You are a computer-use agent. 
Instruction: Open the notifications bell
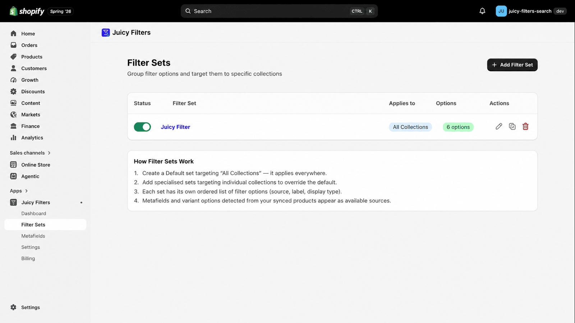click(482, 11)
